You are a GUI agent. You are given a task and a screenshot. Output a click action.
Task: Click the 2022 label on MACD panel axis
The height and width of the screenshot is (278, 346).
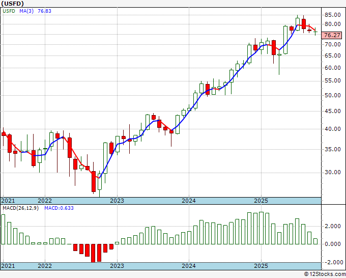(45, 265)
